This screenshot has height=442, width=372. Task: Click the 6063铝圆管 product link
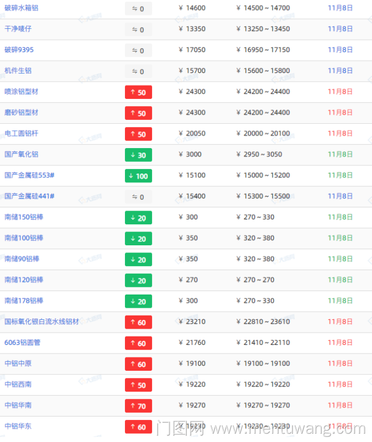point(22,343)
